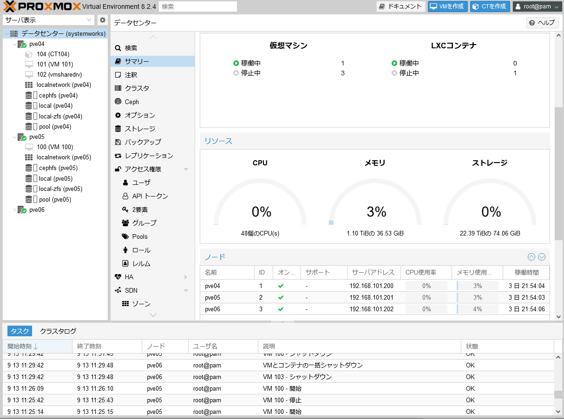Click the ヘルプ button
This screenshot has width=564, height=419.
click(542, 23)
